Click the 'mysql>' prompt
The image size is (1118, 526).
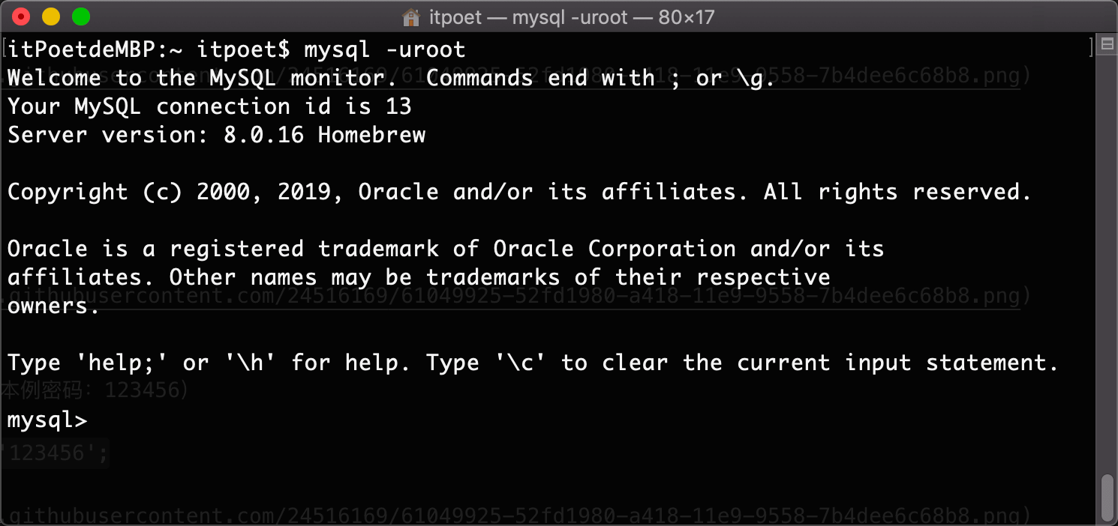(x=47, y=420)
